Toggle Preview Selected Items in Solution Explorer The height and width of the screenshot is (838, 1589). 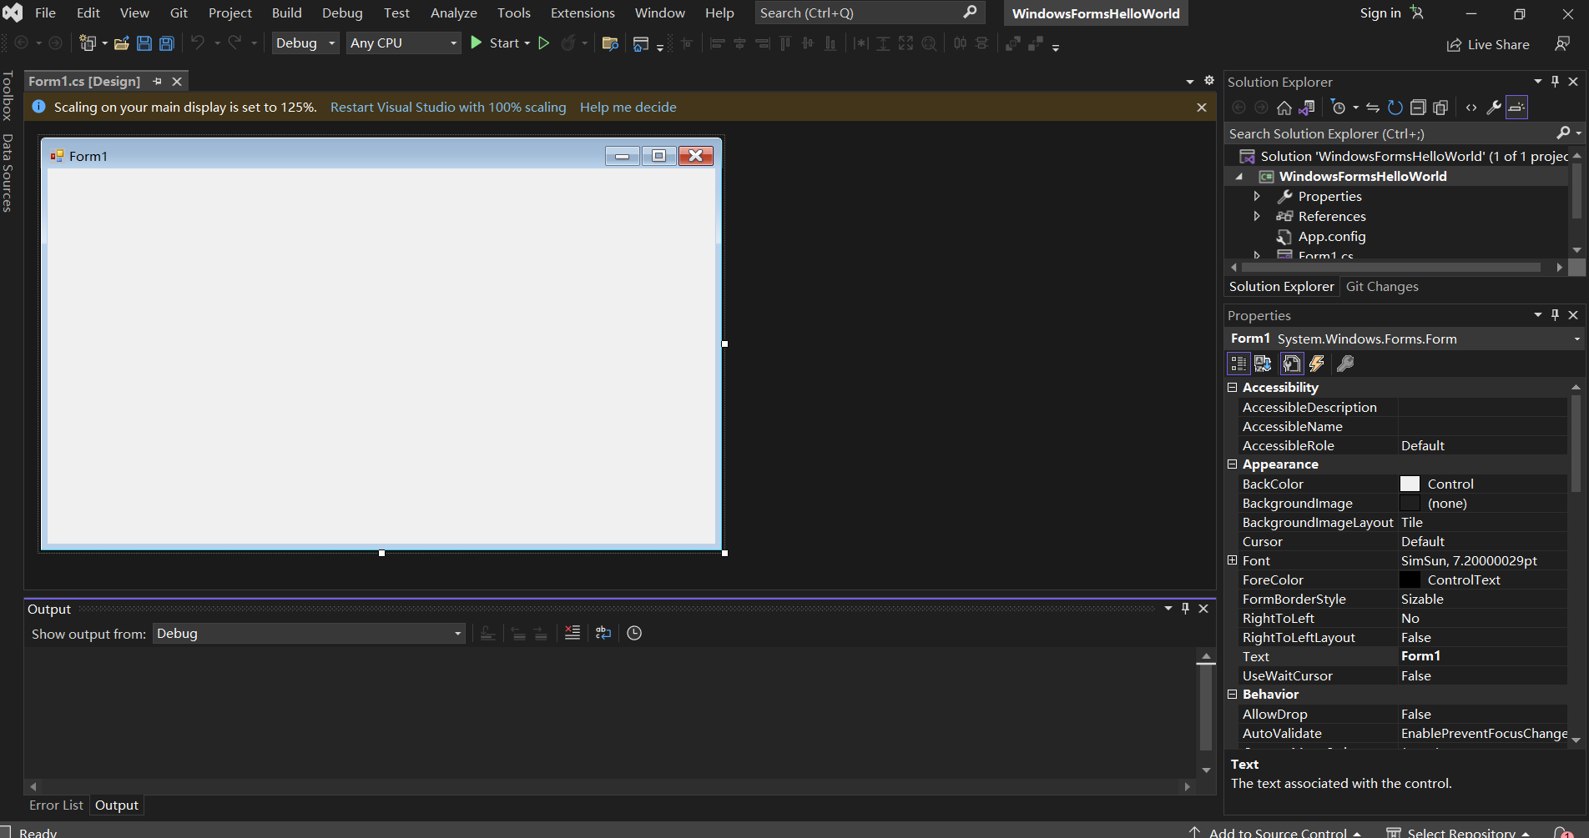[1517, 108]
